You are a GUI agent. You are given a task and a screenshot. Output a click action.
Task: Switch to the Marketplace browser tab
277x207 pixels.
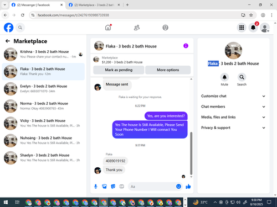(x=94, y=5)
